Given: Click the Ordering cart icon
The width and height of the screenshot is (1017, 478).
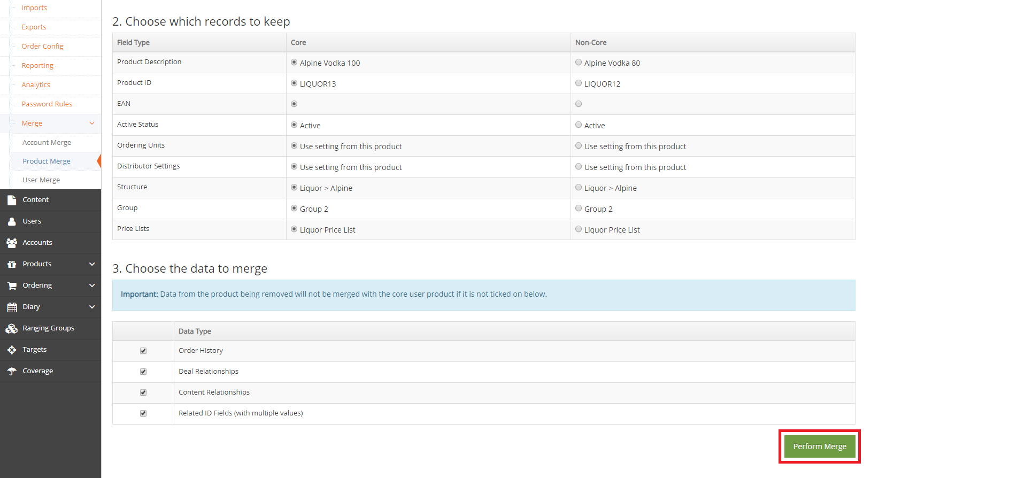Looking at the screenshot, I should click(x=12, y=286).
